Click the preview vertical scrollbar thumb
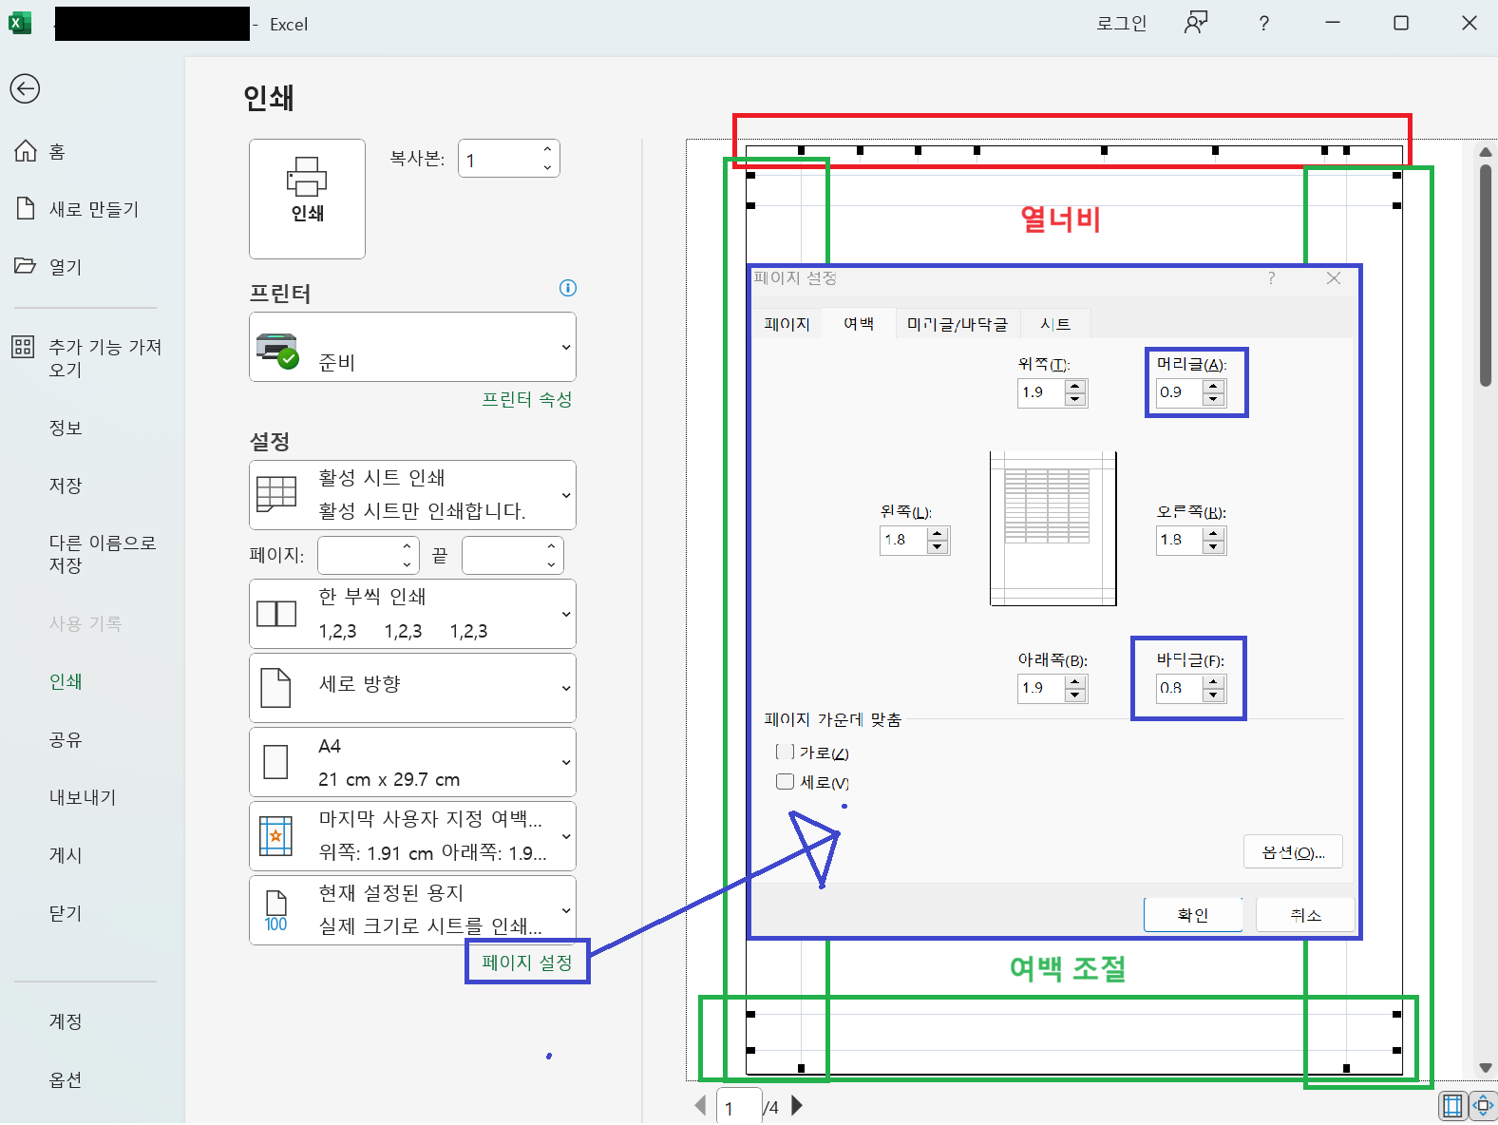Image resolution: width=1498 pixels, height=1125 pixels. (x=1486, y=276)
